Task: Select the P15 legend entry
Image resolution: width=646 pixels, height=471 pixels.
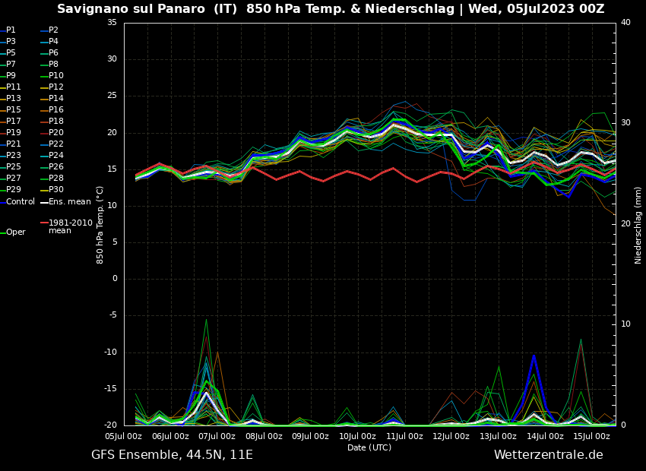Action: pos(13,110)
